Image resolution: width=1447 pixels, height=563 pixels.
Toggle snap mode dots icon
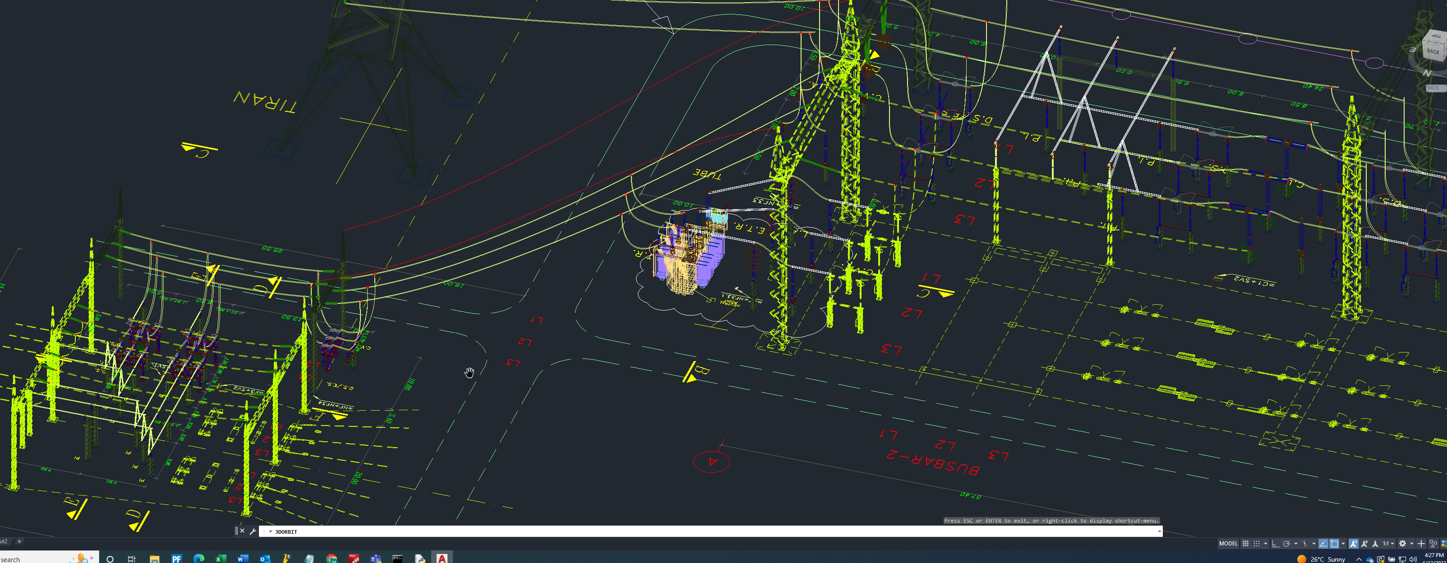(x=1257, y=543)
